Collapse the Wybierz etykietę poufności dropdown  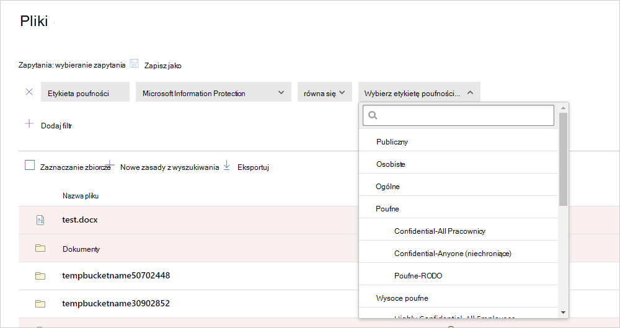click(x=419, y=92)
